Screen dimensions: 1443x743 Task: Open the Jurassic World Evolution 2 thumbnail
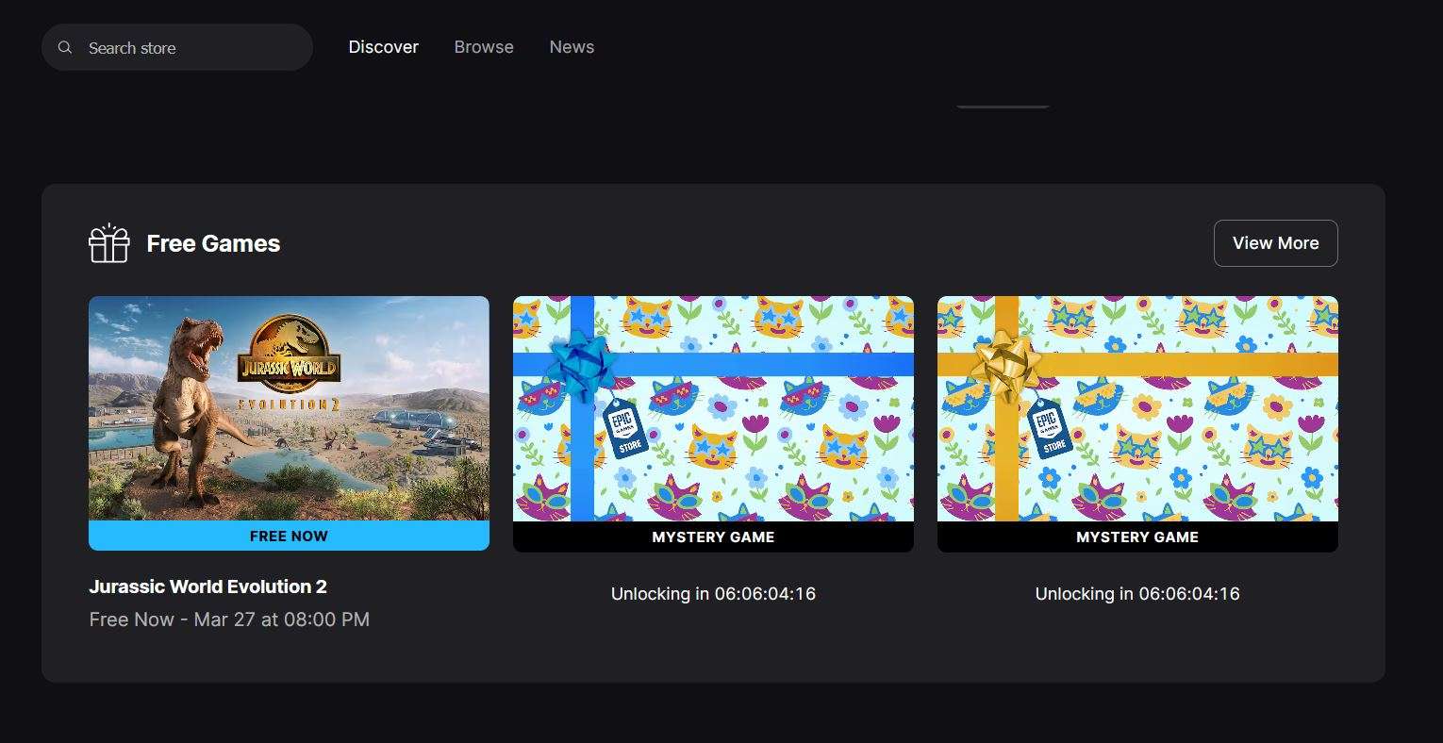tap(289, 408)
